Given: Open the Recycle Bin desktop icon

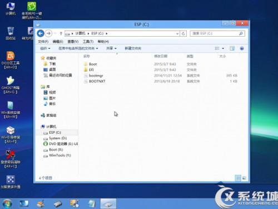Looking at the screenshot, I should click(11, 33).
